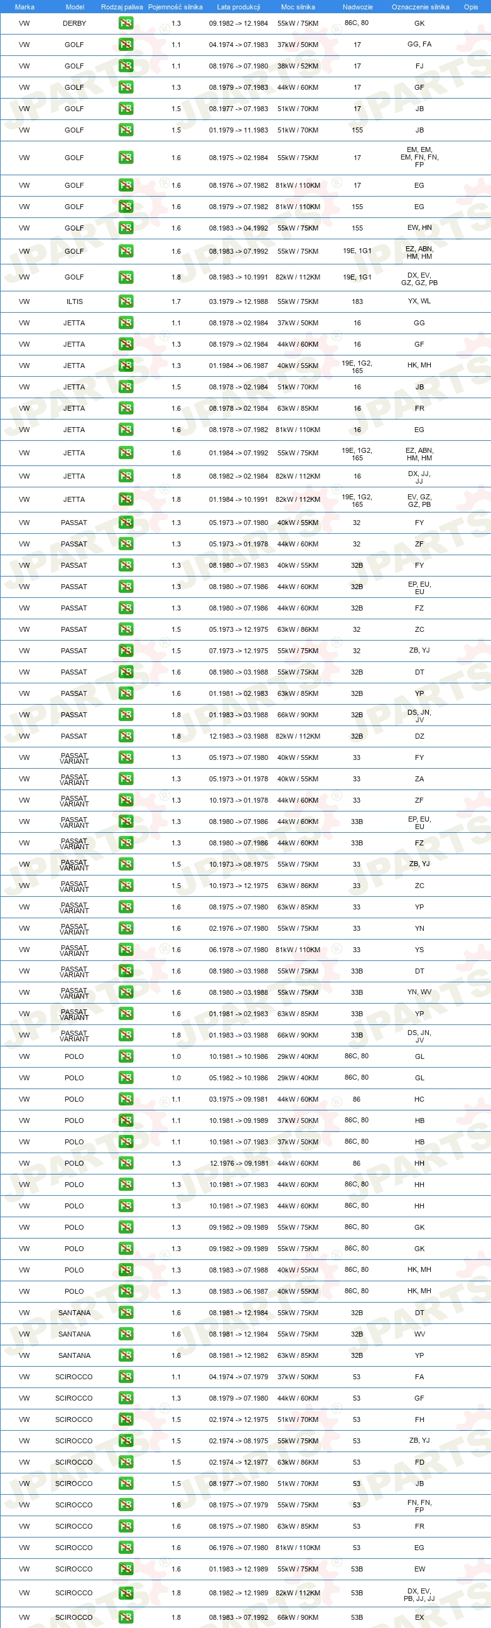The height and width of the screenshot is (1628, 491).
Task: Click the fuel icon in the JETTA 1.1 GG row
Action: 126,323
